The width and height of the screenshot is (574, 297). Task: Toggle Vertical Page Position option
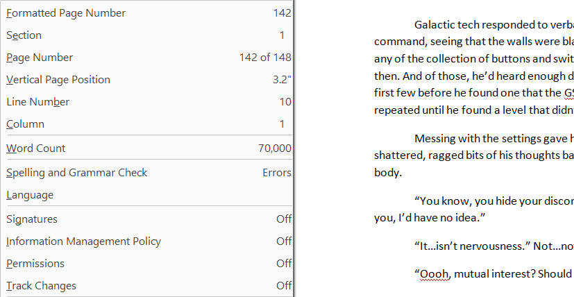pyautogui.click(x=58, y=80)
